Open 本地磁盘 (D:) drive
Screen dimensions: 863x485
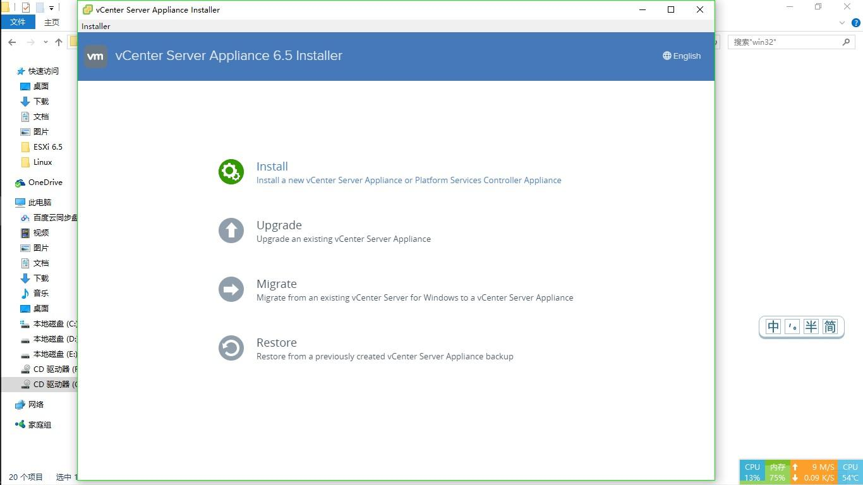tap(49, 339)
